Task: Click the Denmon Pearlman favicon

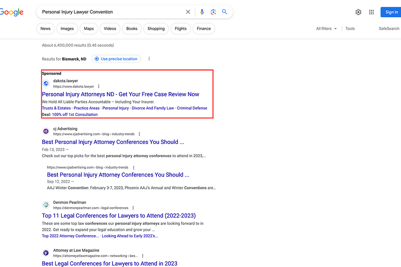Action: point(46,205)
